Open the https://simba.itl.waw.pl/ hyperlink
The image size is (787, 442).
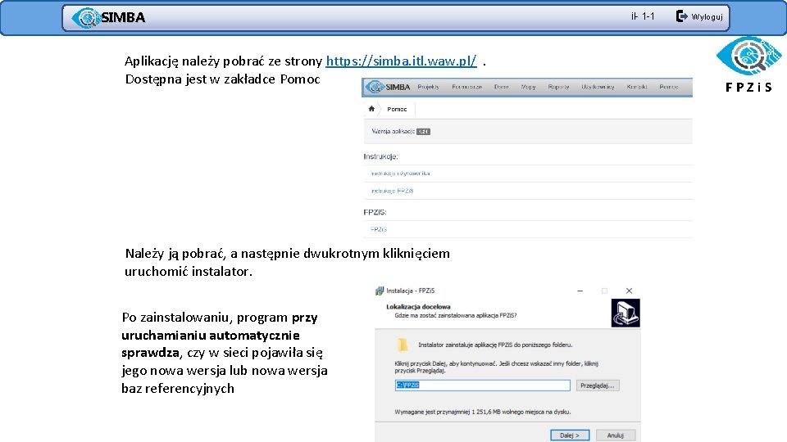[401, 61]
